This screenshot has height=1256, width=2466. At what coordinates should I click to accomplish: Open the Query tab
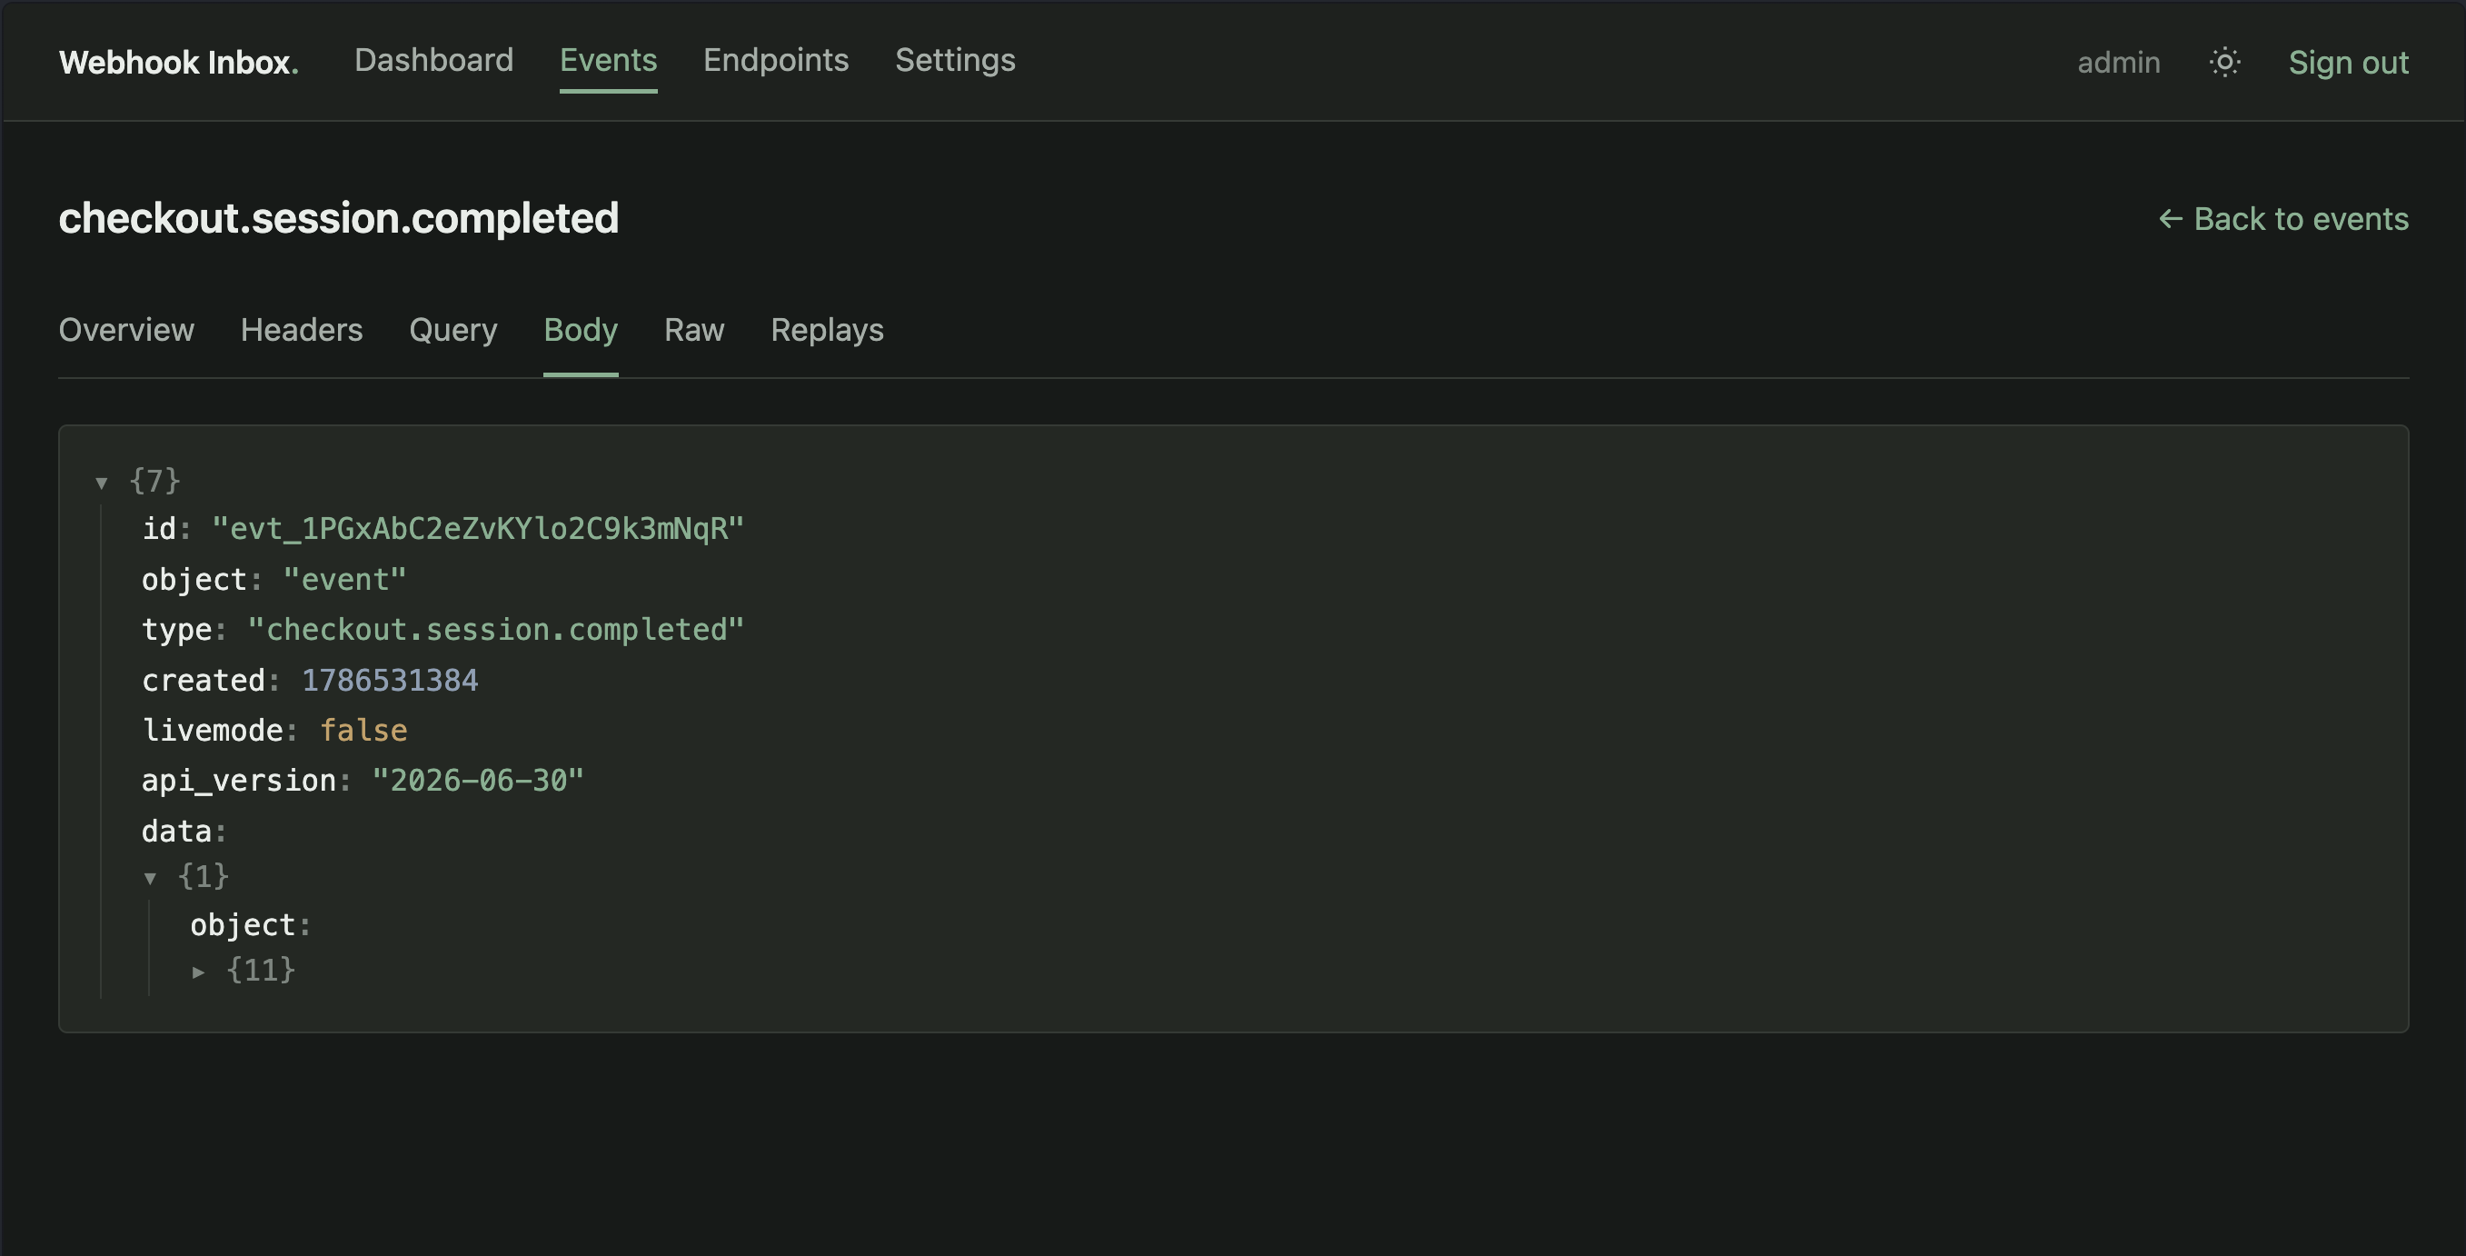(452, 329)
